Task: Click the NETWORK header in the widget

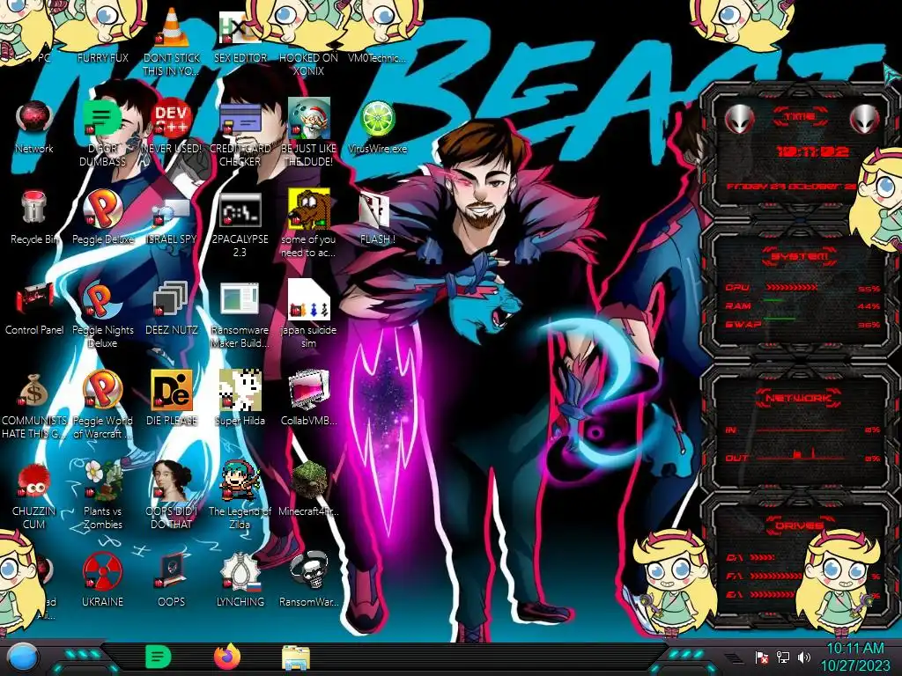Action: tap(800, 398)
